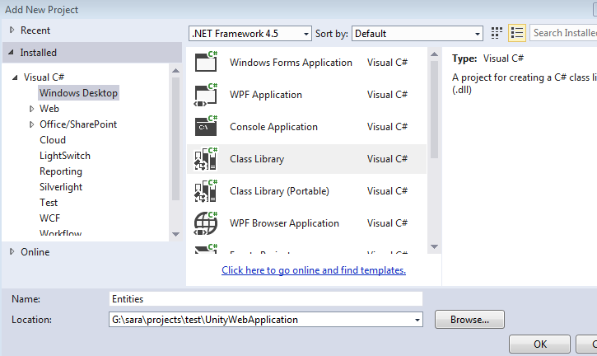
Task: Select the Test category
Action: pos(49,203)
